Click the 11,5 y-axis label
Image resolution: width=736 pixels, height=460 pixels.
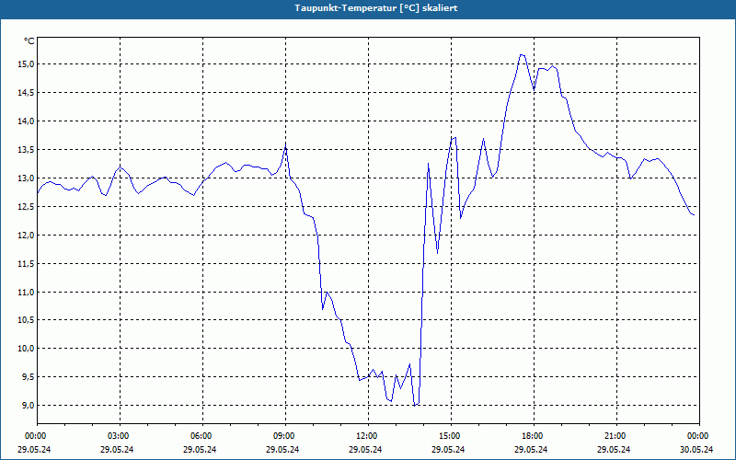click(27, 264)
